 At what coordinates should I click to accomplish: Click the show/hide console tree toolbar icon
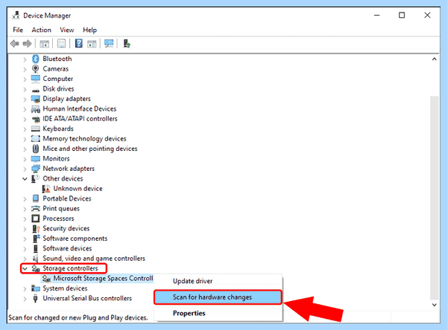(x=44, y=44)
